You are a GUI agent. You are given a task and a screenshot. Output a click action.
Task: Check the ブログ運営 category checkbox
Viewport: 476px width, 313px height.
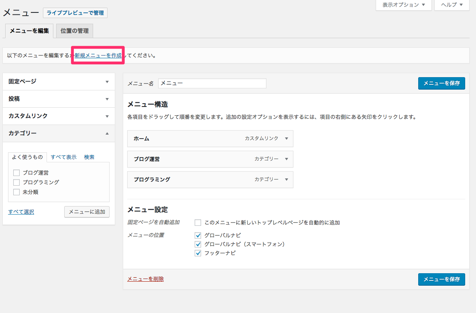click(x=16, y=173)
